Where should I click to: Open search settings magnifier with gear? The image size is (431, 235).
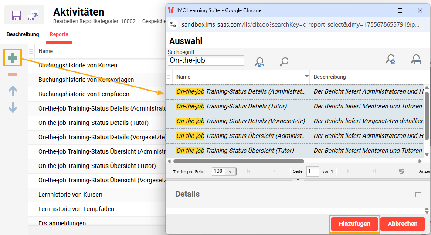click(x=390, y=60)
